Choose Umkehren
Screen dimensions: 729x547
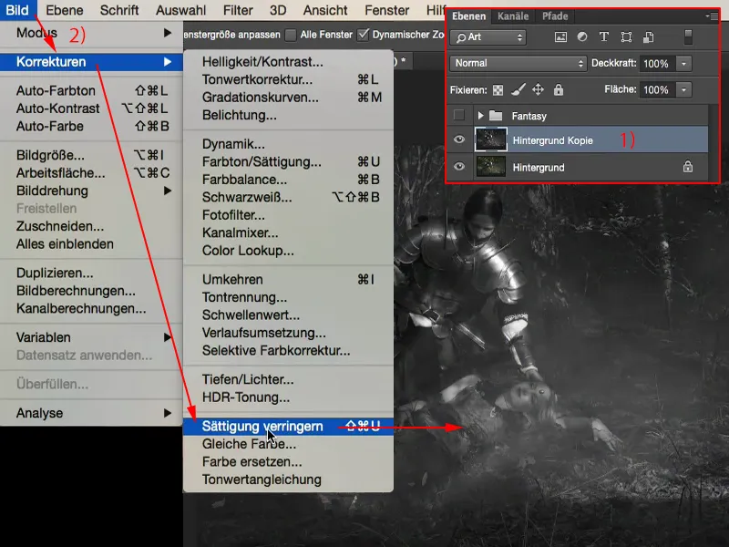[x=288, y=279]
